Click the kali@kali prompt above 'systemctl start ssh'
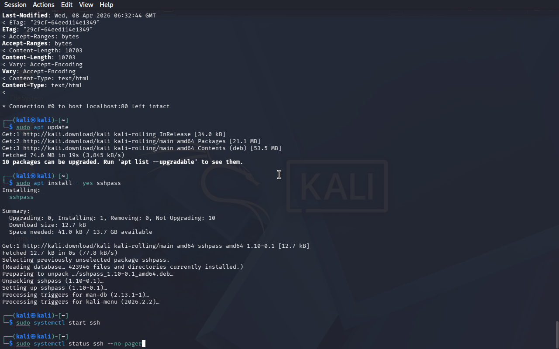Image resolution: width=559 pixels, height=349 pixels. tap(34, 315)
